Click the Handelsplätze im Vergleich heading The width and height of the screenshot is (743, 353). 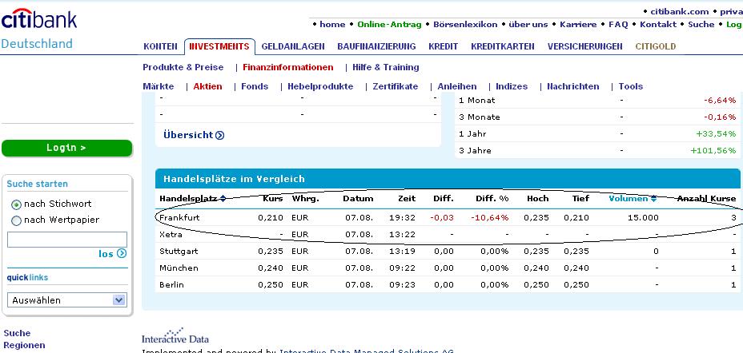click(x=234, y=179)
